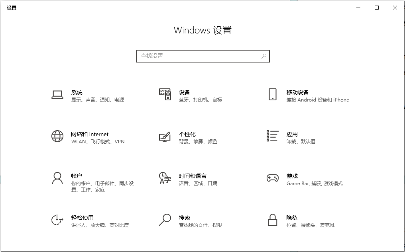Screen dimensions: 405x252
Task: Select the 帐户 category title
Action: coord(77,176)
